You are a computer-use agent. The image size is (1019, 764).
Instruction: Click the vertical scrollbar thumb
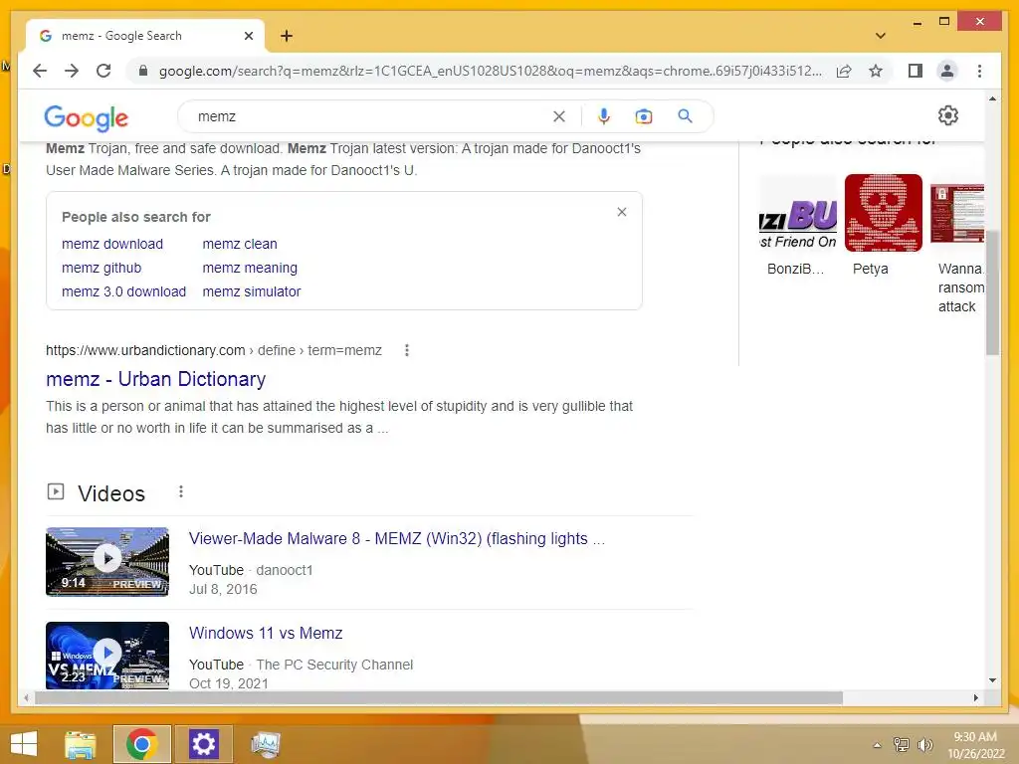pos(992,292)
